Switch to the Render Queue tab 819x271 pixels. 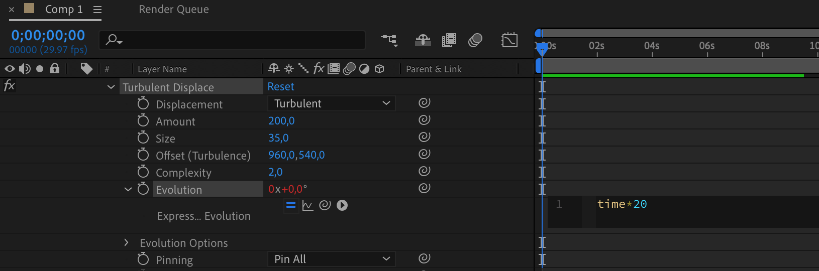173,10
